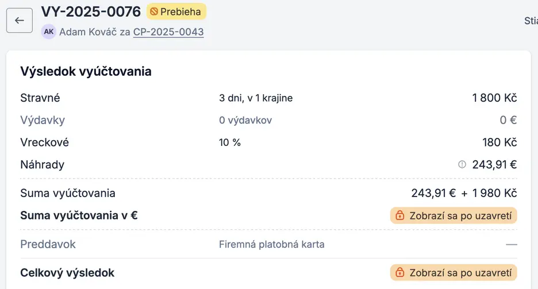
Task: Click the AK avatar circle
Action: [49, 32]
